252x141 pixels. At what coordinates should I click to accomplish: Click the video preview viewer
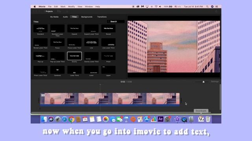[x=174, y=47]
